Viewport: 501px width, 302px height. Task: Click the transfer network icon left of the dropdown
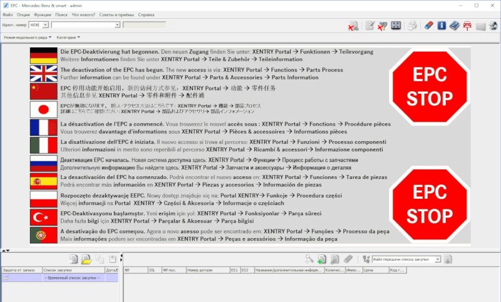pyautogui.click(x=366, y=259)
